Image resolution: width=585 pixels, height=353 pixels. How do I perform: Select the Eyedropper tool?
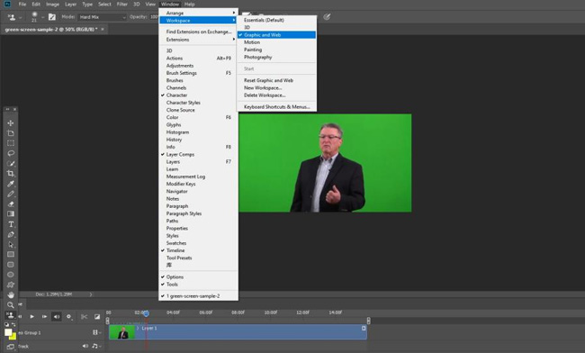[x=11, y=184]
